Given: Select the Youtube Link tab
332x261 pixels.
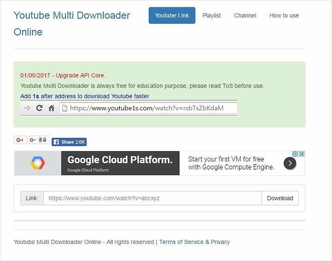Looking at the screenshot, I should click(172, 16).
